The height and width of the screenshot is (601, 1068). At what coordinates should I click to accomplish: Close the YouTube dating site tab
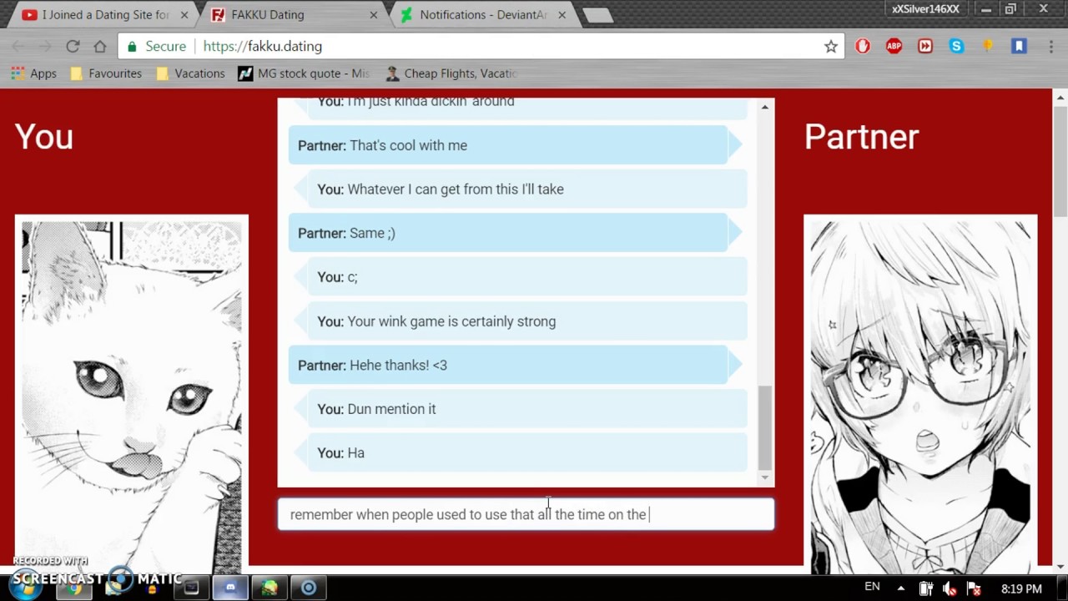(x=184, y=15)
